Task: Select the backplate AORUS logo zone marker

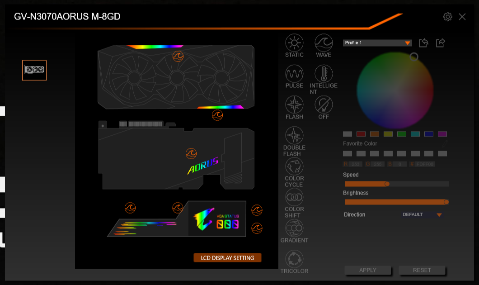Action: (x=191, y=153)
